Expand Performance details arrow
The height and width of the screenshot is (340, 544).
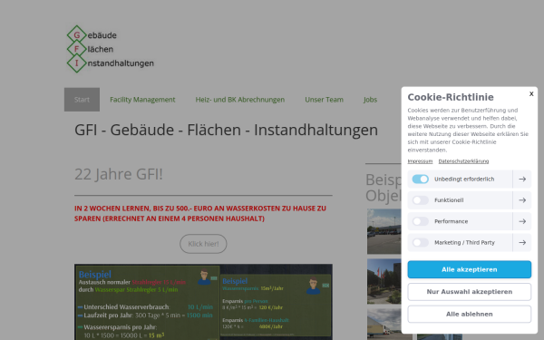[x=522, y=221]
